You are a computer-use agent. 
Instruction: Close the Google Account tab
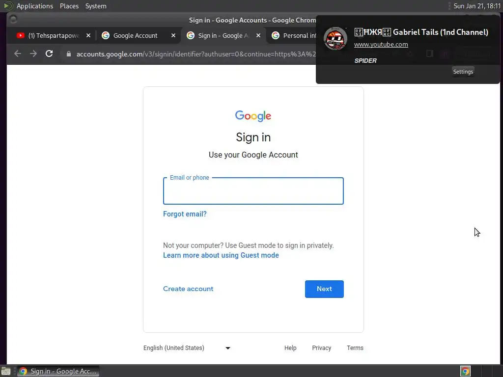pyautogui.click(x=173, y=35)
